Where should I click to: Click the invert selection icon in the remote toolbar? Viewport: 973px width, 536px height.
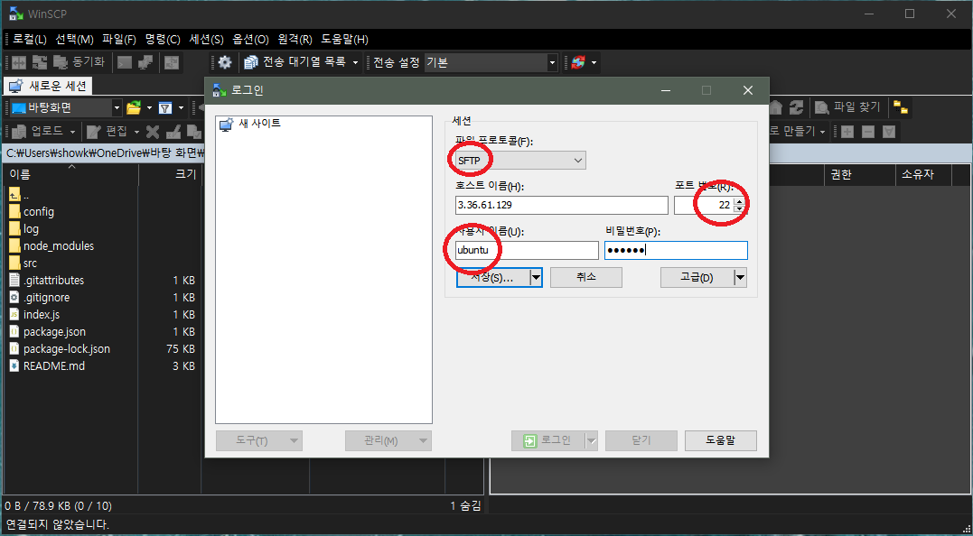(889, 132)
